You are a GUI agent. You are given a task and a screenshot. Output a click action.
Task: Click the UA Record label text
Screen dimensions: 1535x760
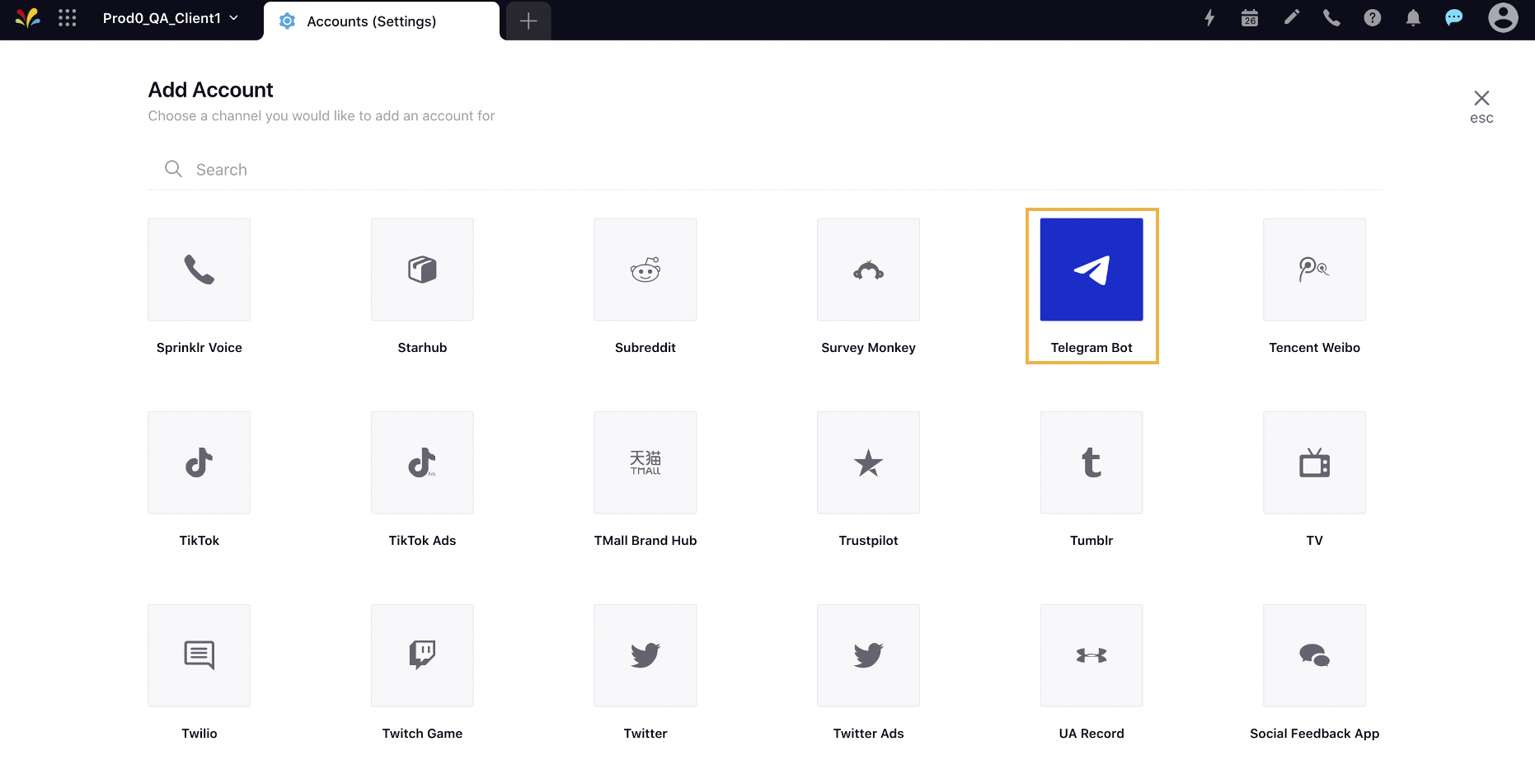(x=1091, y=734)
